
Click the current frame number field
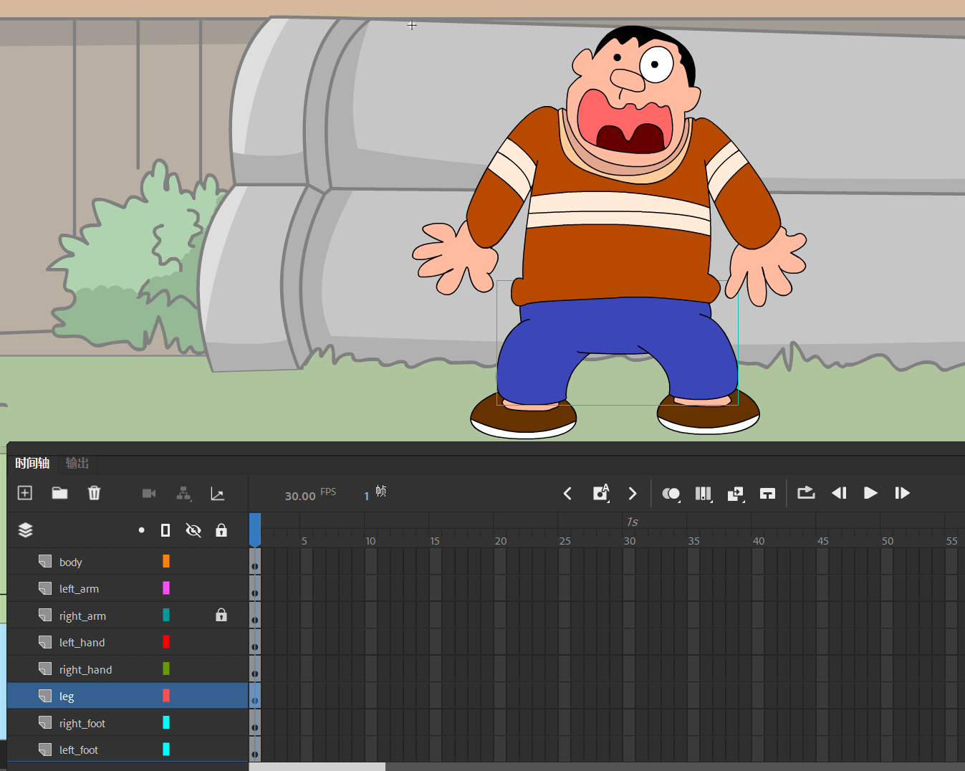pos(367,496)
